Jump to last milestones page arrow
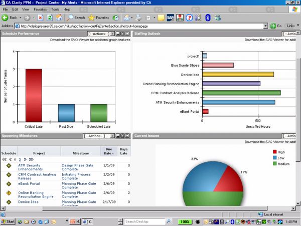Viewport: 301px width, 226px height. point(31,159)
